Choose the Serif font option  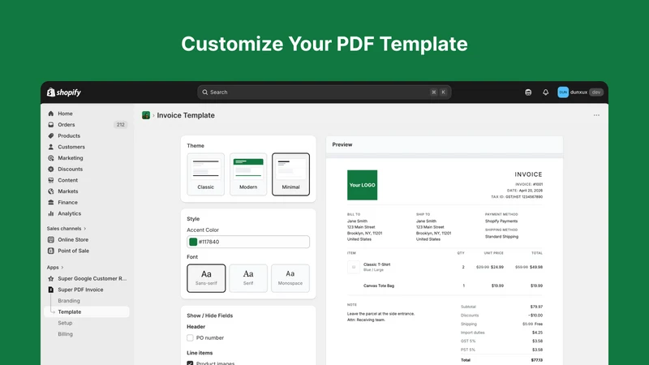248,278
